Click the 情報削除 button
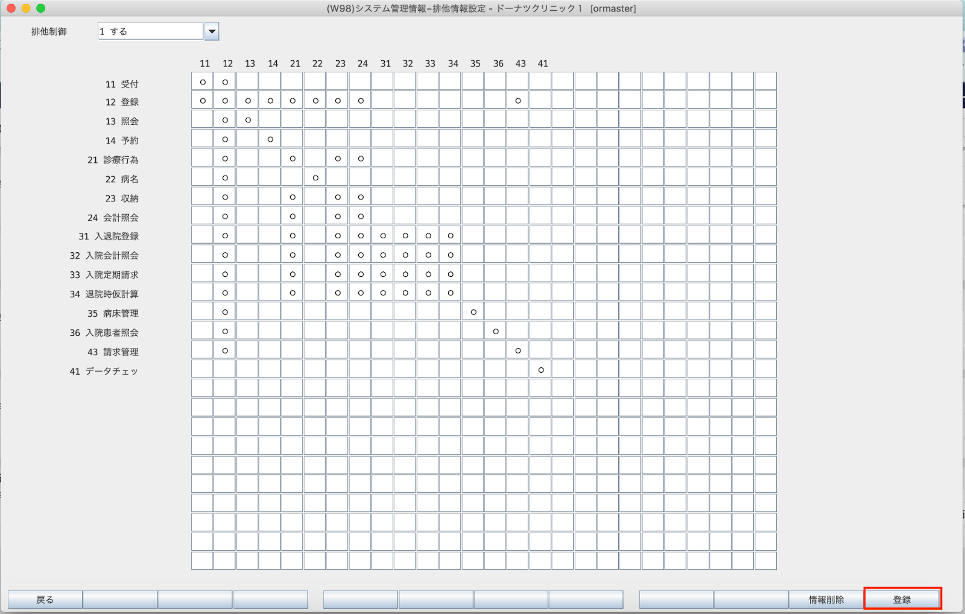 [826, 600]
